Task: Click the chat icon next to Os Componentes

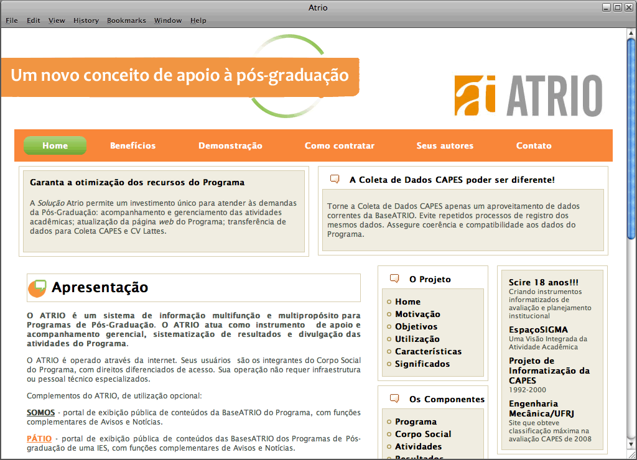Action: 394,398
